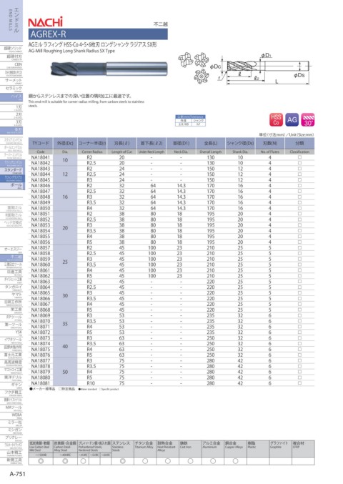This screenshot has height=484, width=343.
Task: Click the Stainless Steels suitability circle
Action: coord(122,461)
